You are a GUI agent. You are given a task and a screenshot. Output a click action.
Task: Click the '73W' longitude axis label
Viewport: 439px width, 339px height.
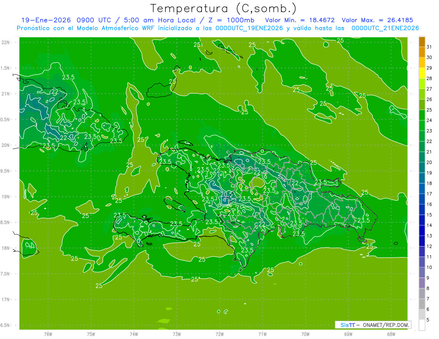[x=177, y=334]
